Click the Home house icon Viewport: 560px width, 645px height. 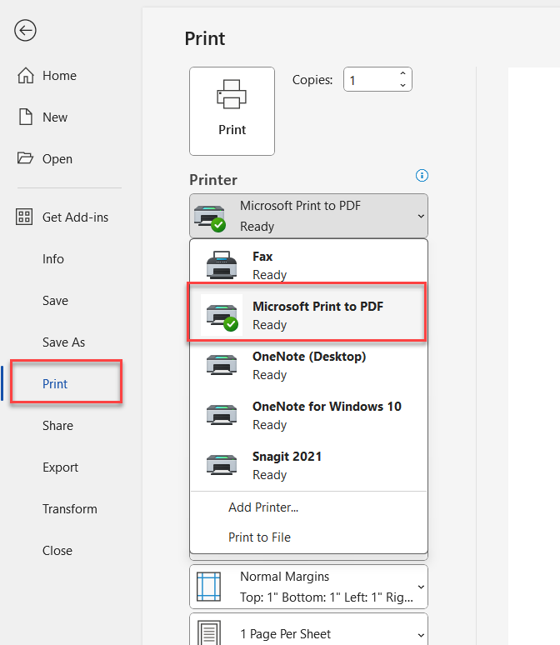[26, 75]
